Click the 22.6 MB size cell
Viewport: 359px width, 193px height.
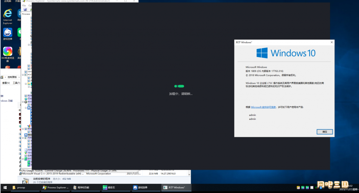[x=154, y=174]
